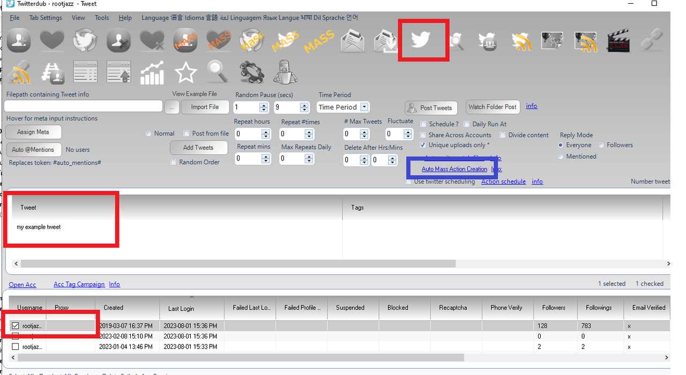
Task: Open the Tools menu
Action: (102, 18)
